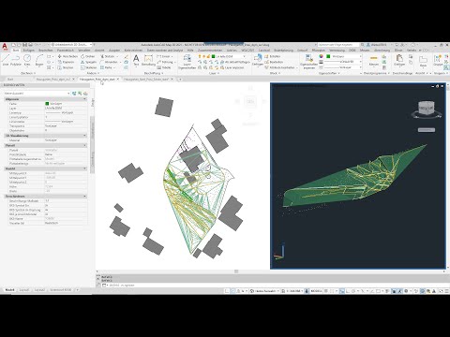Image resolution: width=450 pixels, height=337 pixels.
Task: Switch to the Modell layout tab
Action: click(x=9, y=290)
